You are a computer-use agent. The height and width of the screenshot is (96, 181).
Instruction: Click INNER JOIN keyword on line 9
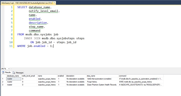(x=32, y=38)
